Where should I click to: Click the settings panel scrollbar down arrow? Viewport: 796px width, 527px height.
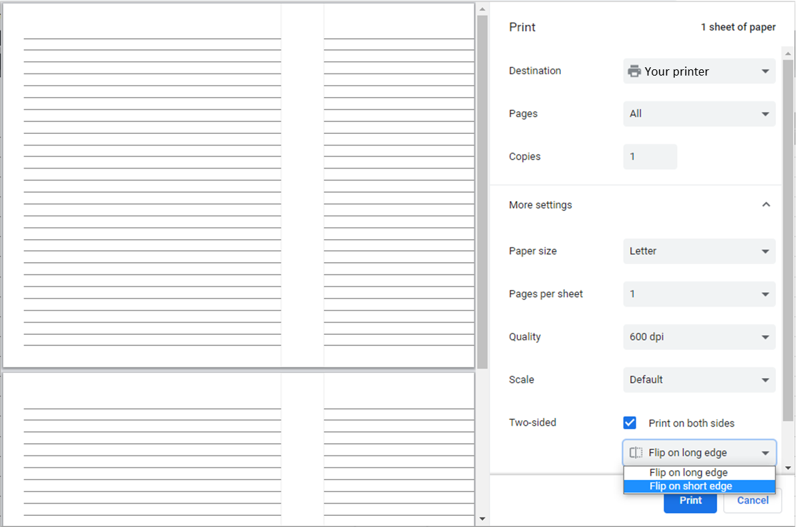788,468
